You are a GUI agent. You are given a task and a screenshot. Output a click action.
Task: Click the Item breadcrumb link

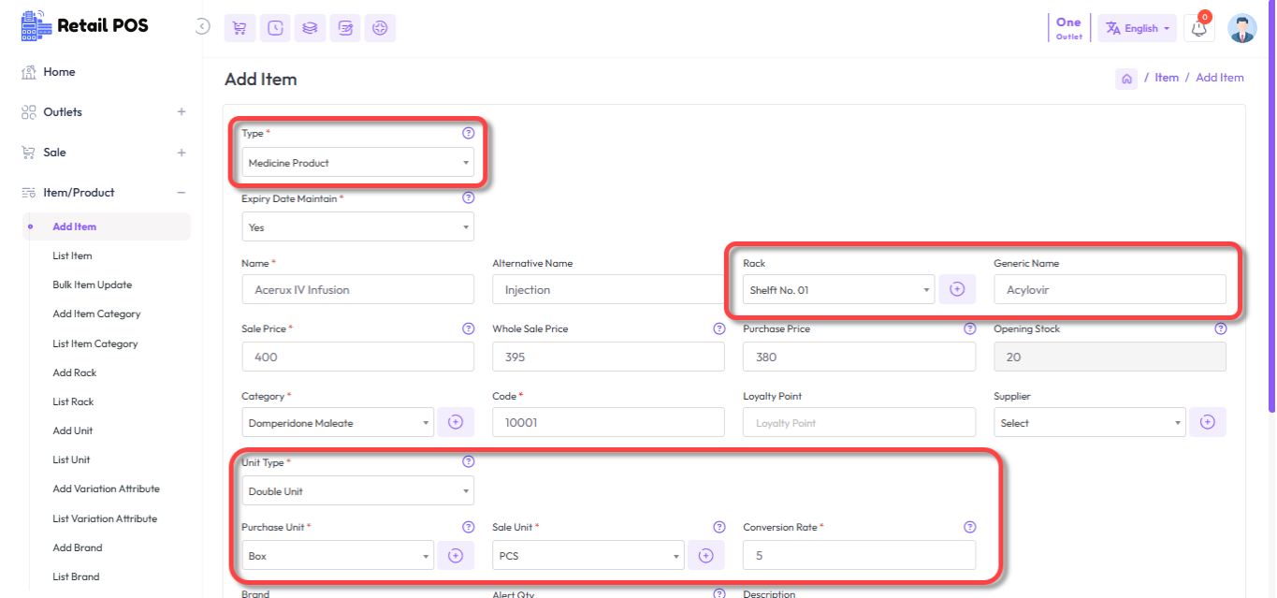click(1166, 78)
